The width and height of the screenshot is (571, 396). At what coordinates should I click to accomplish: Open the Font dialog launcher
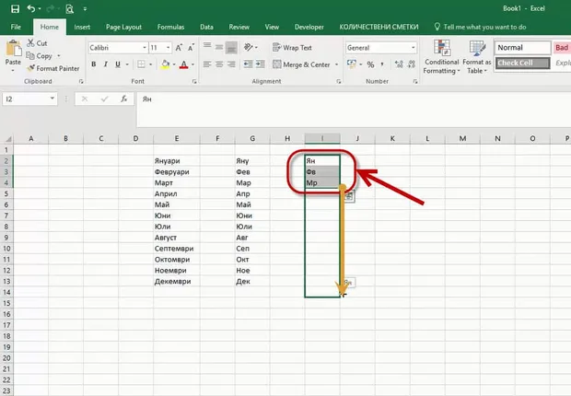[x=194, y=82]
